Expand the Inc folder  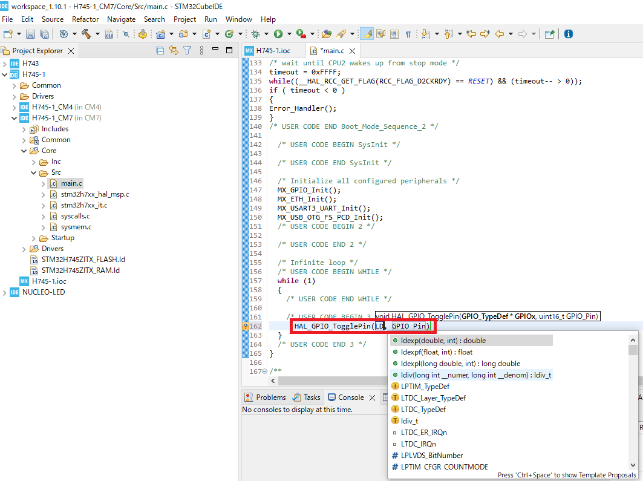pyautogui.click(x=34, y=162)
